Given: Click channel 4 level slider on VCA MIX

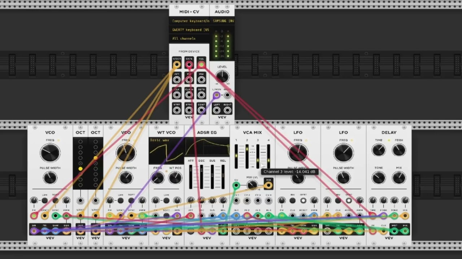Looking at the screenshot, I should tap(269, 156).
